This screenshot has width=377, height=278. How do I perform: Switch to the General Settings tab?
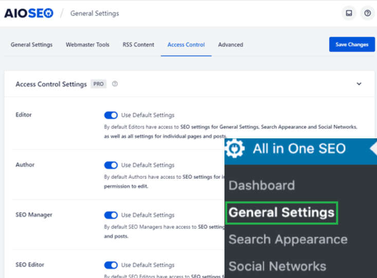(31, 45)
